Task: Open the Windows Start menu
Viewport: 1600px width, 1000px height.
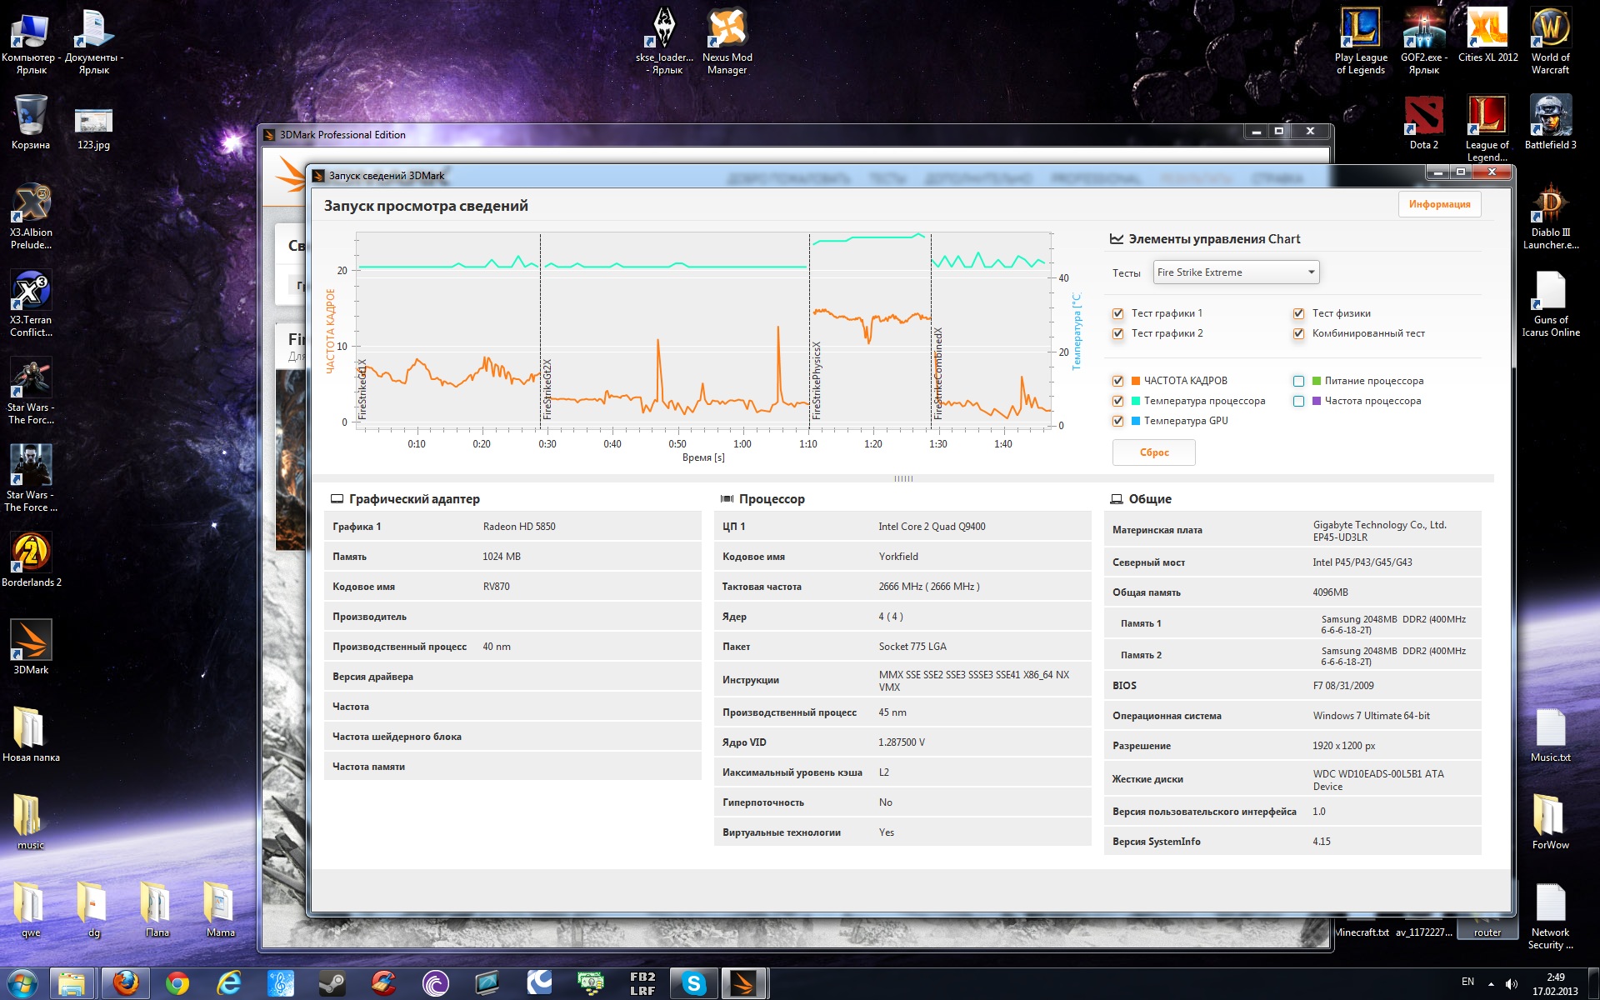Action: coord(22,984)
